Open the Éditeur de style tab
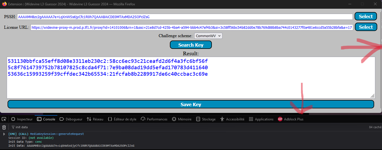The image size is (382, 150). point(122,119)
